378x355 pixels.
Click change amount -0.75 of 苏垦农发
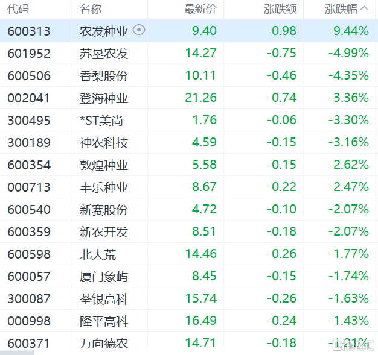pyautogui.click(x=281, y=53)
